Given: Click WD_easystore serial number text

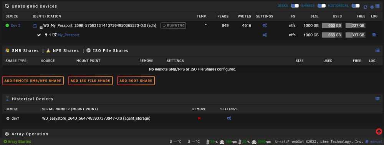Looking at the screenshot, I should [x=96, y=118].
